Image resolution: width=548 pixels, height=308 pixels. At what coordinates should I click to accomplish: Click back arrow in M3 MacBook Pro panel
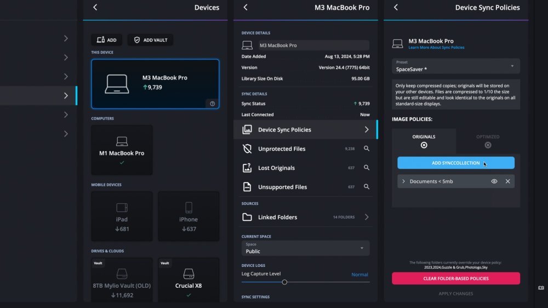click(246, 7)
